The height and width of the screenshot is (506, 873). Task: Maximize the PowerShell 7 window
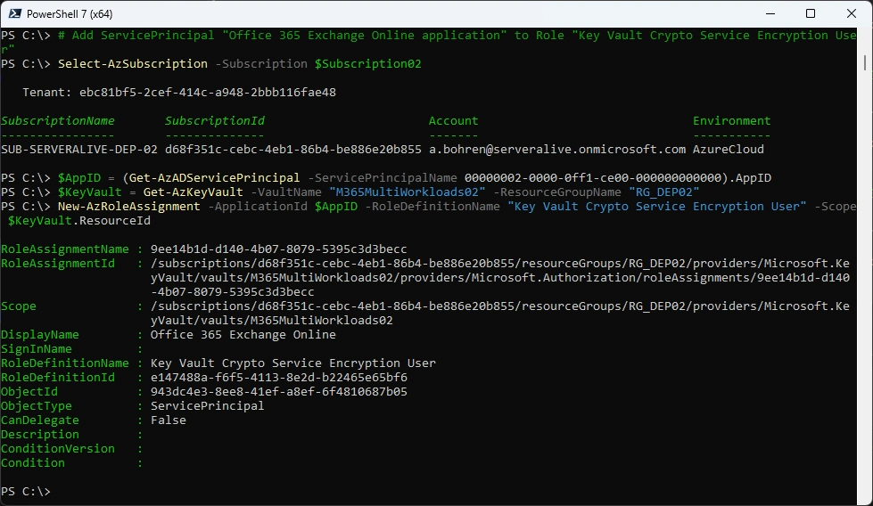(811, 13)
